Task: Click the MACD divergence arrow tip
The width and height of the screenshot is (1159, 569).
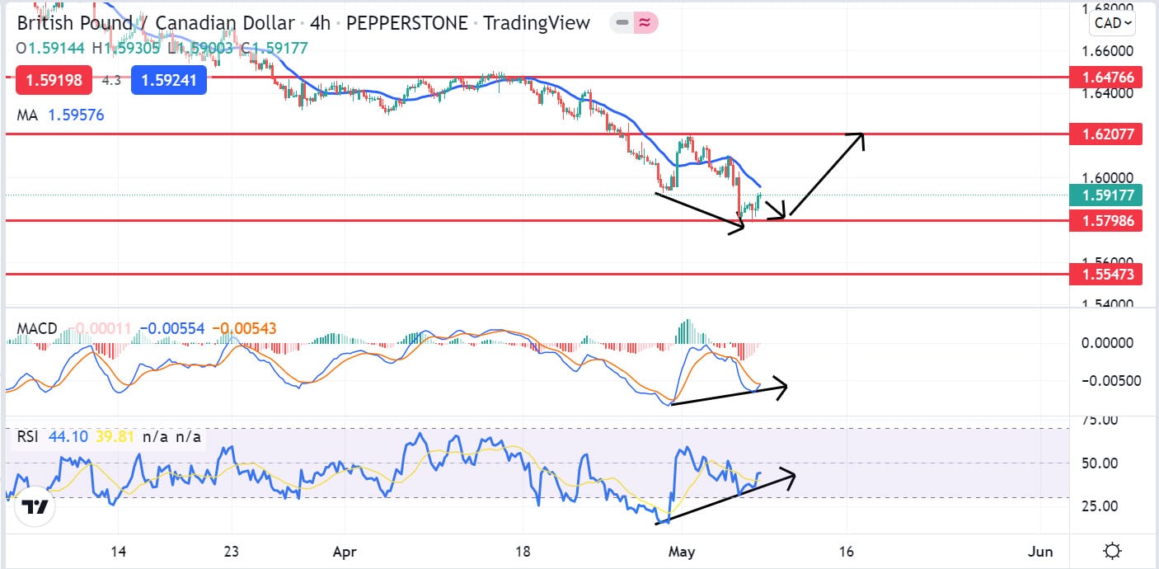Action: pos(784,385)
